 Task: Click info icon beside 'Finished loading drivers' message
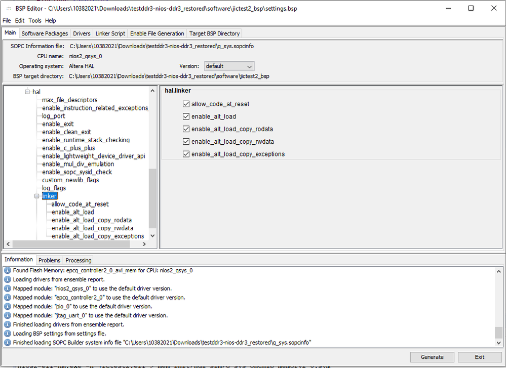(8, 324)
